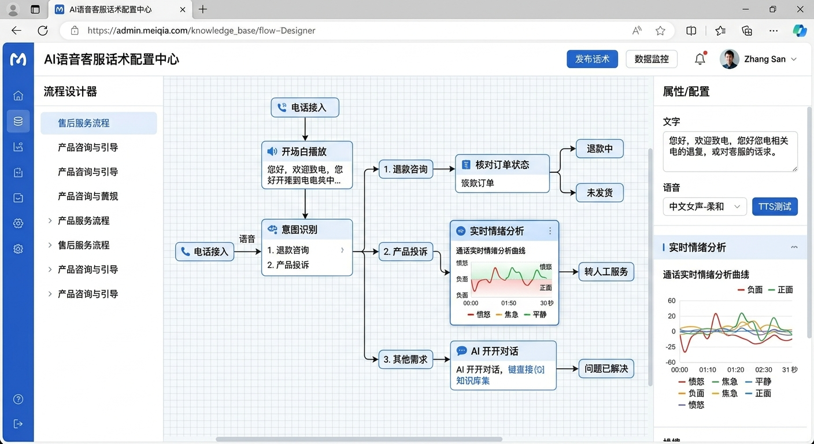Open the Copilot icon in browser toolbar
The height and width of the screenshot is (444, 814).
pyautogui.click(x=800, y=31)
